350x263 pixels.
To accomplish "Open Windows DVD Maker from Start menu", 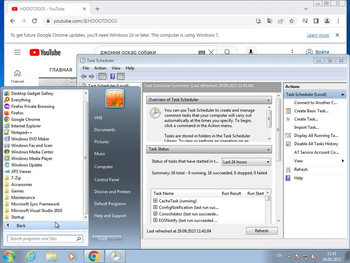I will click(x=30, y=139).
